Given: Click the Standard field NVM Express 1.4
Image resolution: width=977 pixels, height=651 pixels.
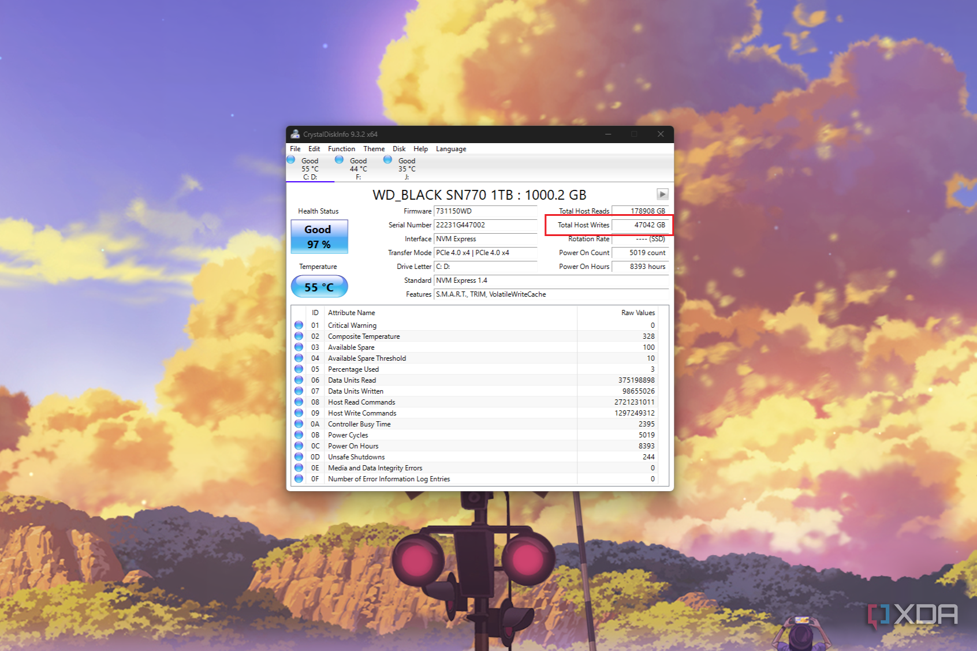Looking at the screenshot, I should tap(551, 280).
